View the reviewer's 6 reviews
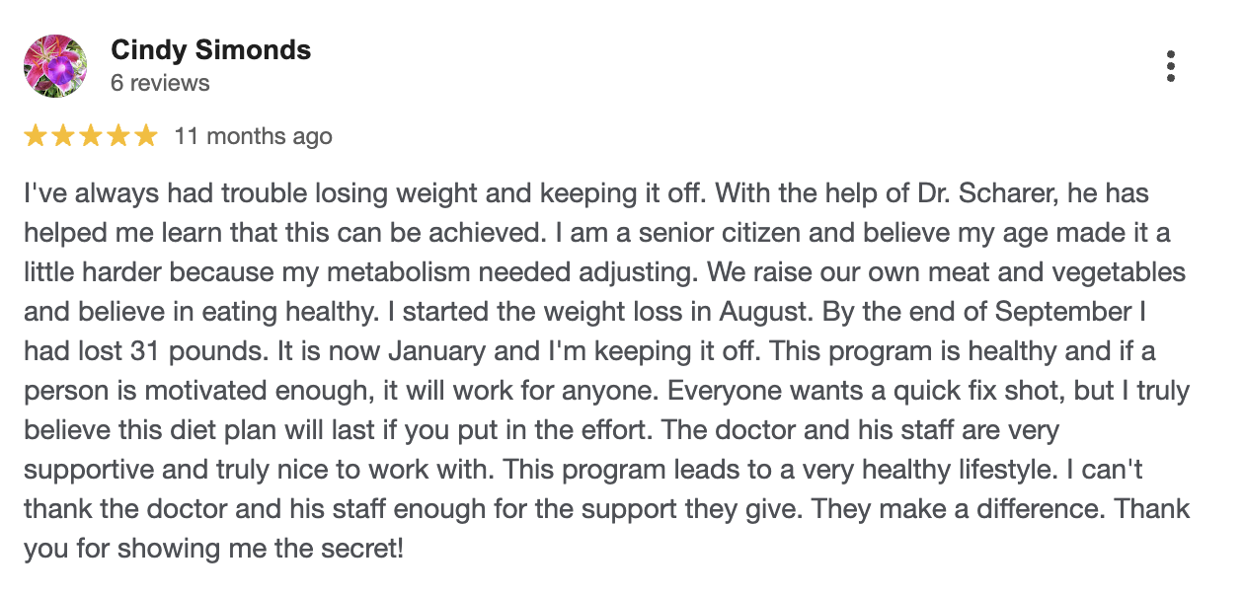The height and width of the screenshot is (596, 1244). 160,83
